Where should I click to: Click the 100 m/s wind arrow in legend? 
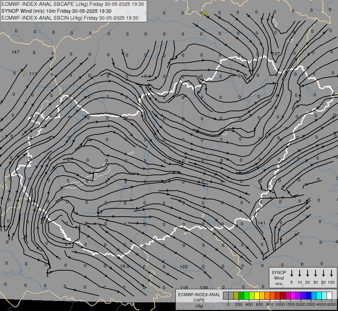tap(331, 273)
